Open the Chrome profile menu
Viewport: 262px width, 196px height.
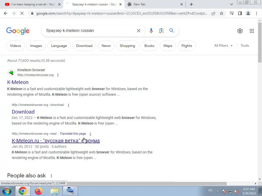248,13
